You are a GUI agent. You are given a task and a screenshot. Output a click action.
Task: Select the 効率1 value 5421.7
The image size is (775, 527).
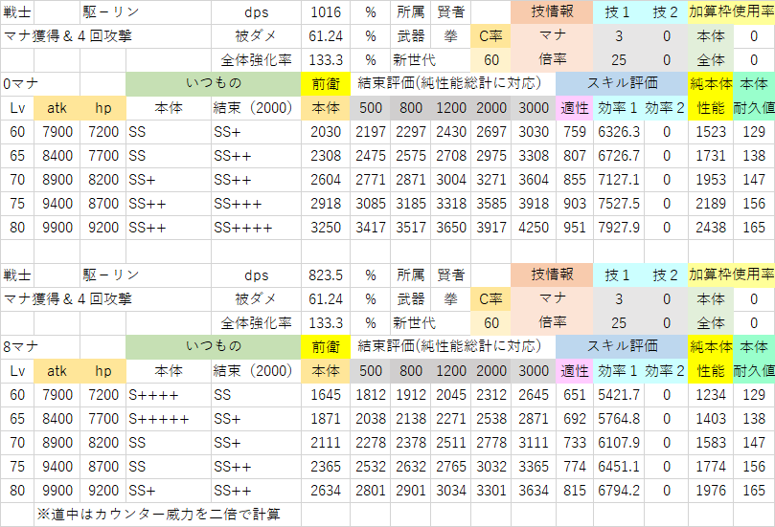click(x=619, y=395)
